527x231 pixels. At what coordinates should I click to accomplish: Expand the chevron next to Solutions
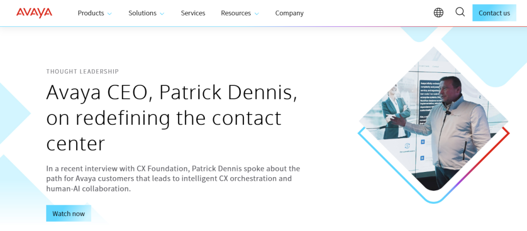[162, 14]
